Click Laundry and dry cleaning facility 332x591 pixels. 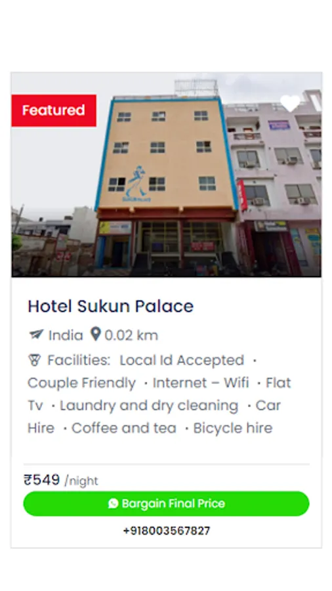point(149,406)
